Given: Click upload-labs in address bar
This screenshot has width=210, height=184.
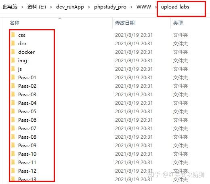Looking at the screenshot, I should (x=175, y=7).
